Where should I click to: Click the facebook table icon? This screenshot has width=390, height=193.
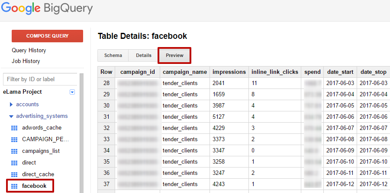point(14,186)
